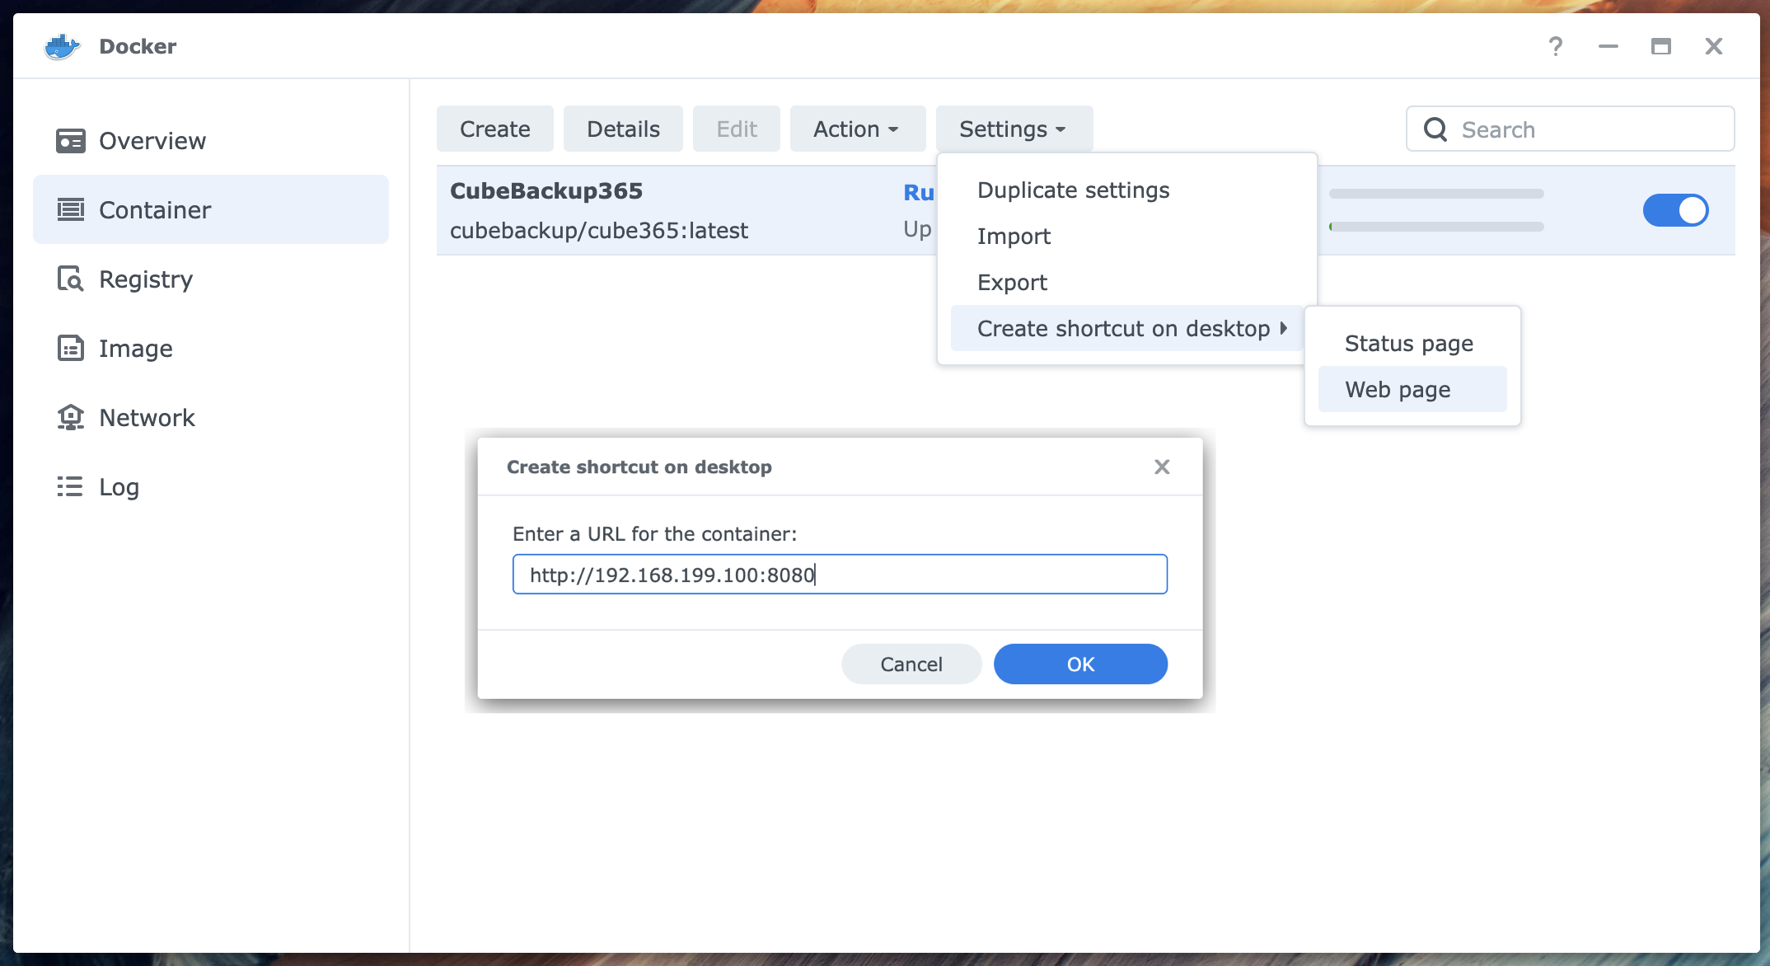The image size is (1770, 966).
Task: Click the magnifier icon in search box
Action: pos(1435,129)
